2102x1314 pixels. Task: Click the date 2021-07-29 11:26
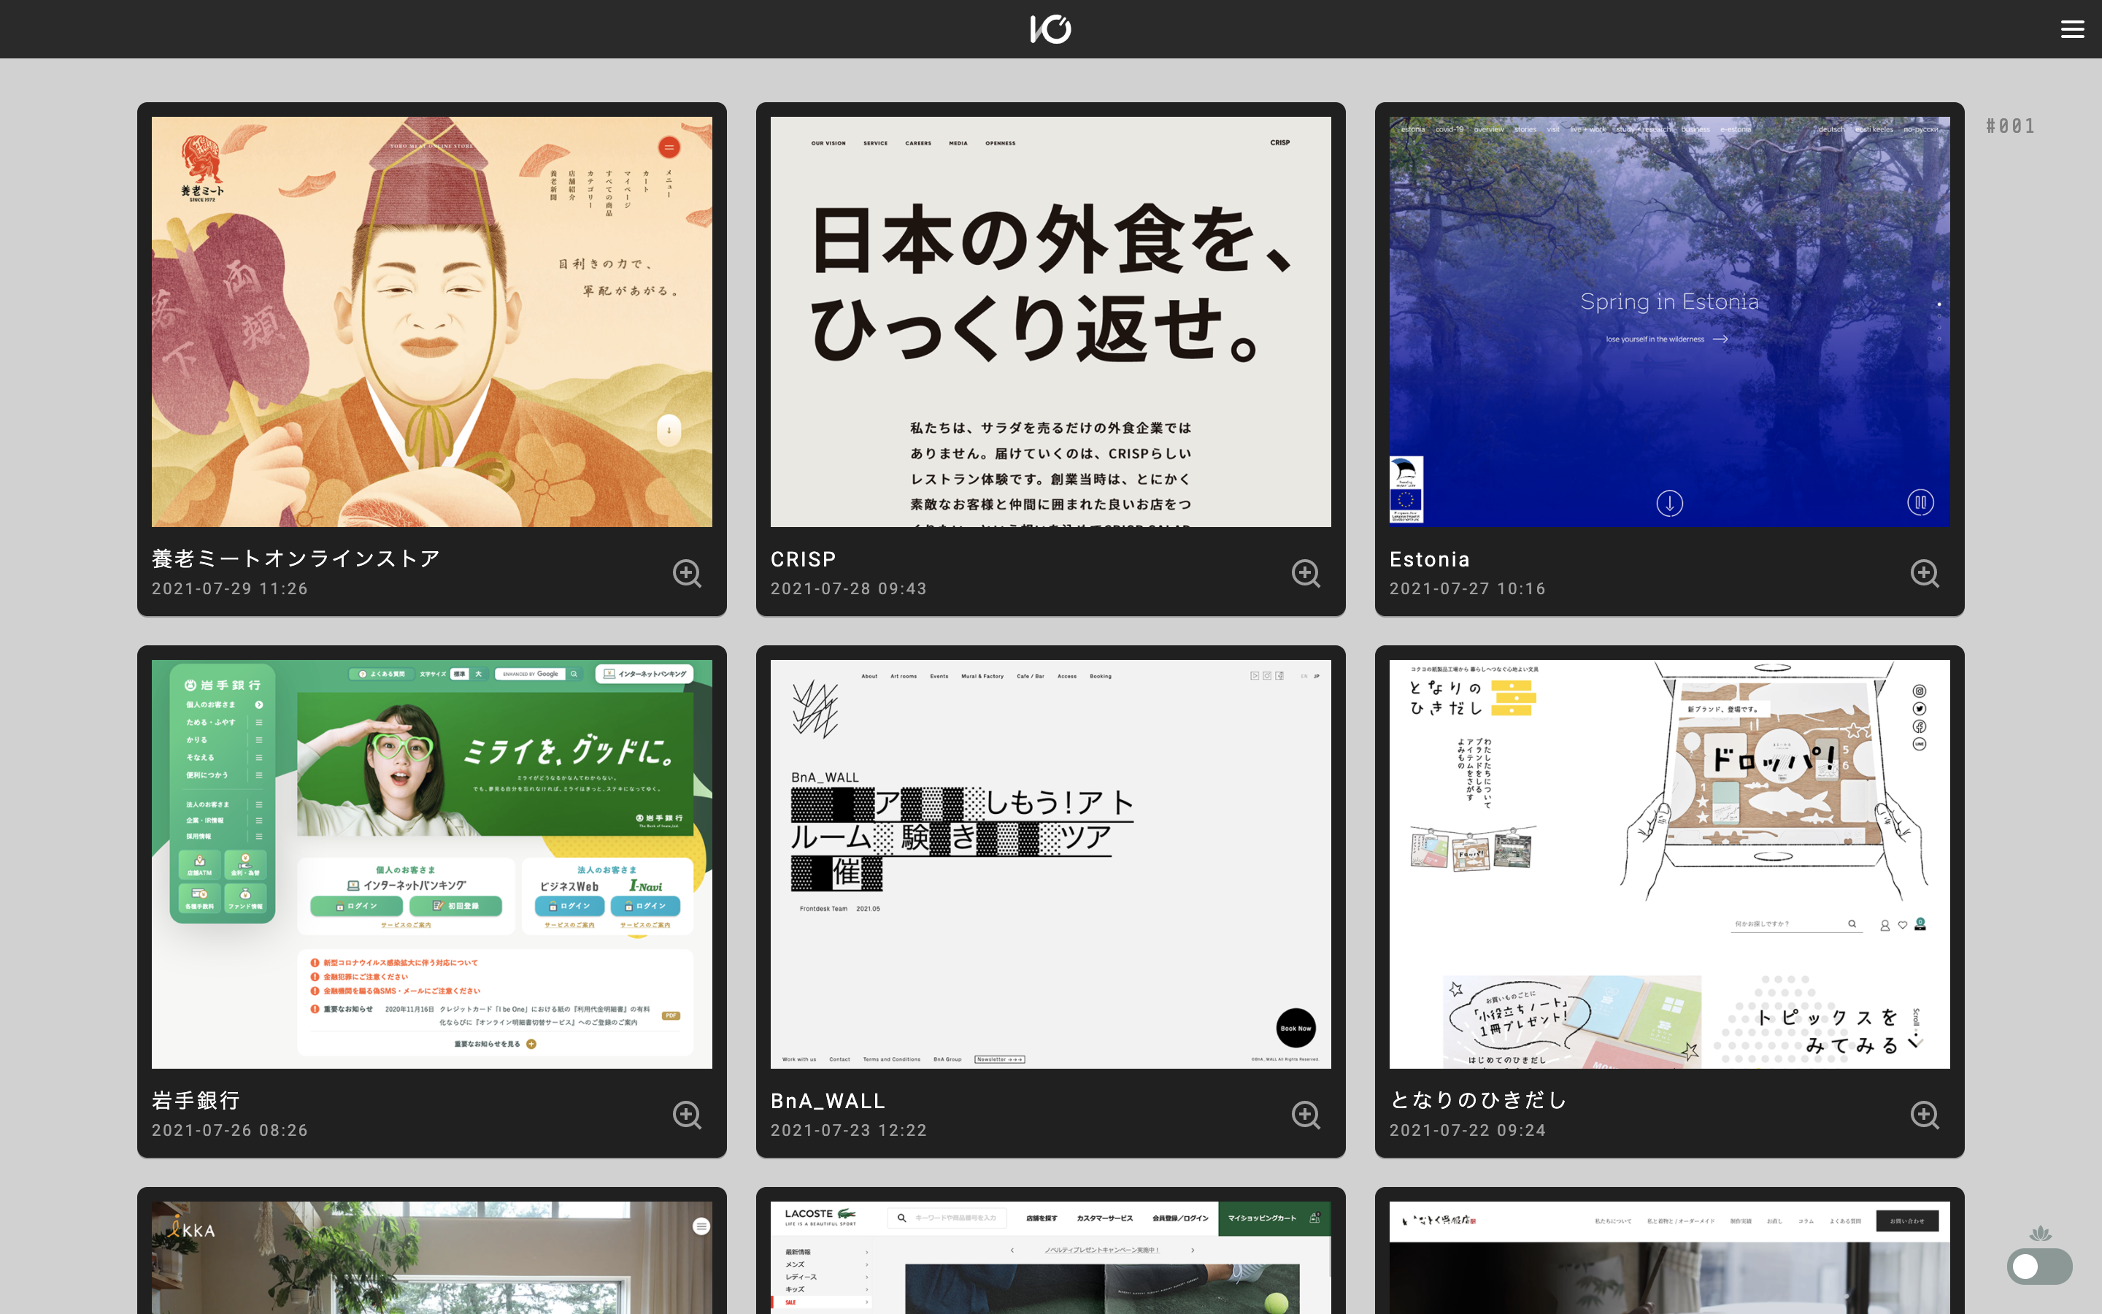pos(230,588)
